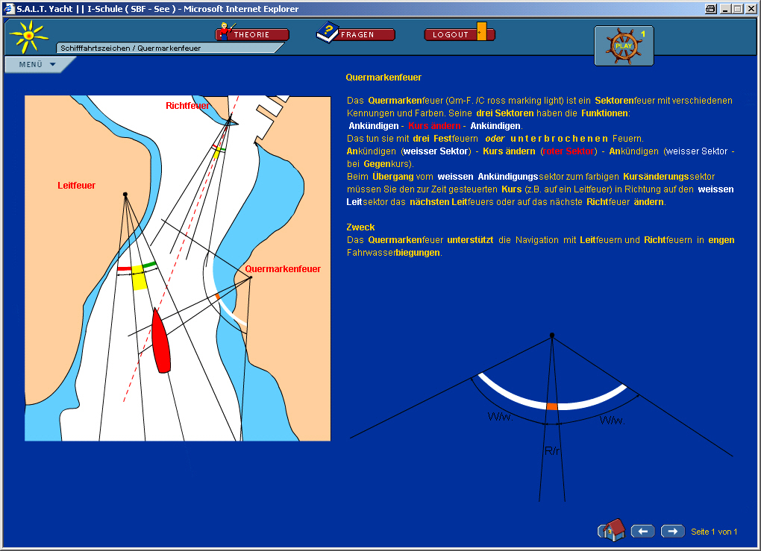Viewport: 761px width, 551px height.
Task: Click the red 'roter Sektor' text
Action: pos(569,151)
